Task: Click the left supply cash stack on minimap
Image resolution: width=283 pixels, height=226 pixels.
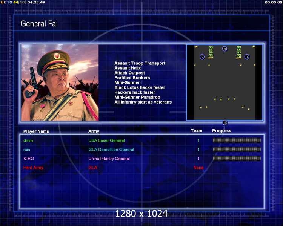Action: coord(211,52)
